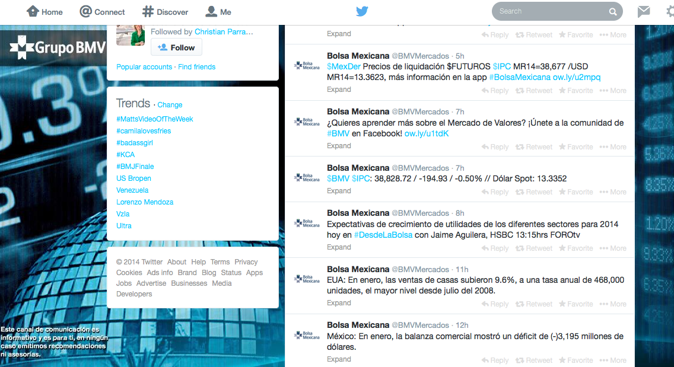The height and width of the screenshot is (367, 674).
Task: Favorite the $BMV $IPC tweet
Action: point(576,192)
